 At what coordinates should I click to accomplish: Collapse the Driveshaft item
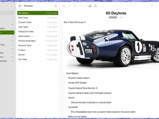(66, 107)
